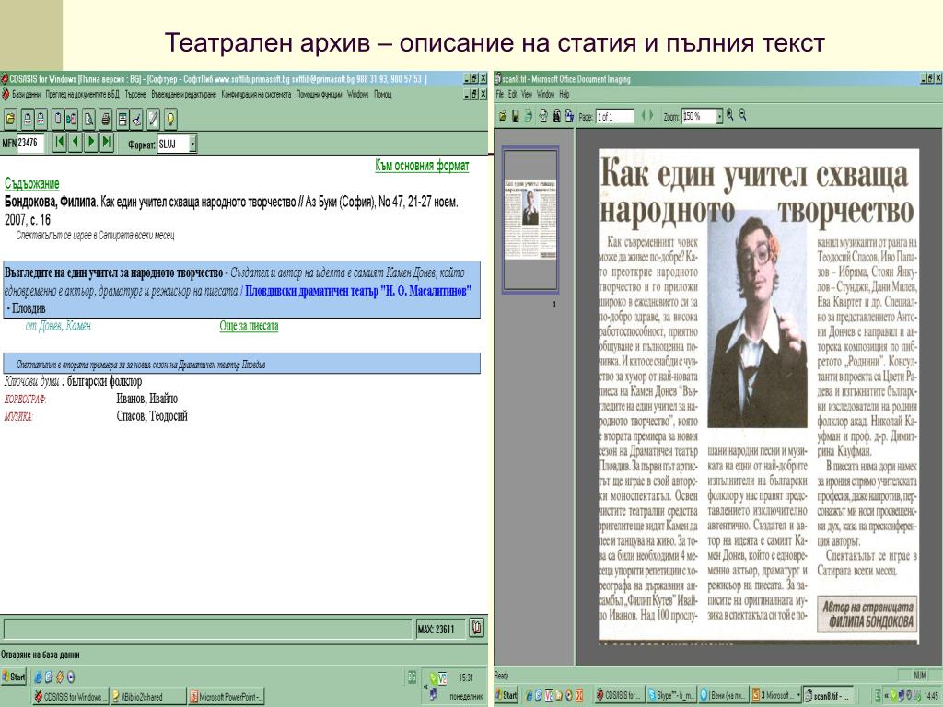This screenshot has width=943, height=707.
Task: Click Zoom In magnifier in Document Imaging
Action: point(730,115)
